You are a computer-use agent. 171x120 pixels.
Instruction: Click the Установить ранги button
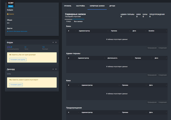pos(16,85)
